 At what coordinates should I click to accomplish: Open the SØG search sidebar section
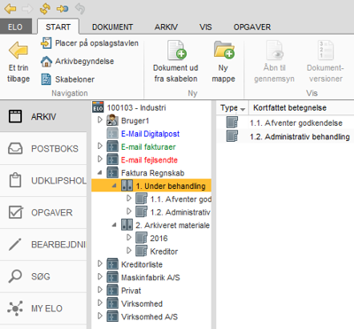[x=43, y=277]
